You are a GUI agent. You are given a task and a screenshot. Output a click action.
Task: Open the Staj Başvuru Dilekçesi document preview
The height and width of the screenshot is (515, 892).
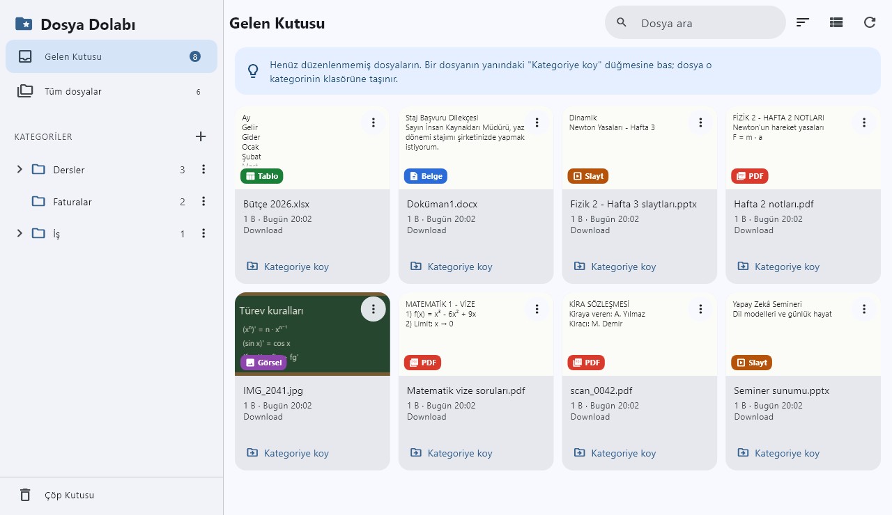[476, 148]
